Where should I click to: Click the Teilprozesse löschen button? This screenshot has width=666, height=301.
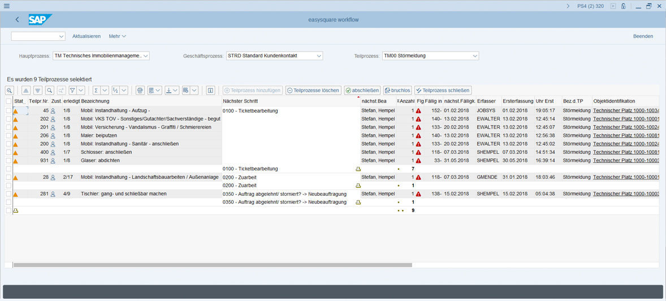(313, 91)
